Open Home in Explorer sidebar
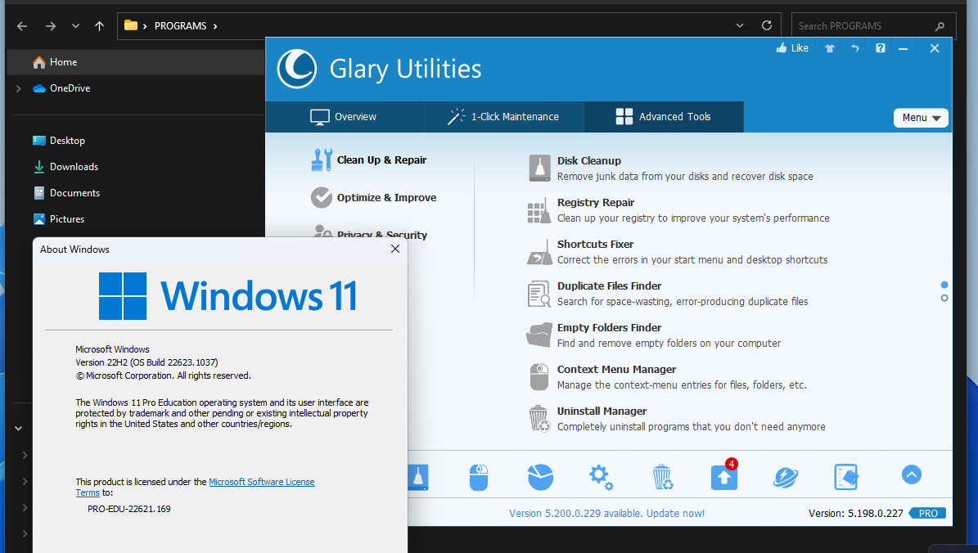 coord(135,62)
